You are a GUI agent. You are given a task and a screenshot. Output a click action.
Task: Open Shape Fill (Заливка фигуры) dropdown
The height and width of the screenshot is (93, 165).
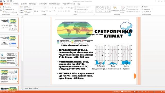click(133, 7)
